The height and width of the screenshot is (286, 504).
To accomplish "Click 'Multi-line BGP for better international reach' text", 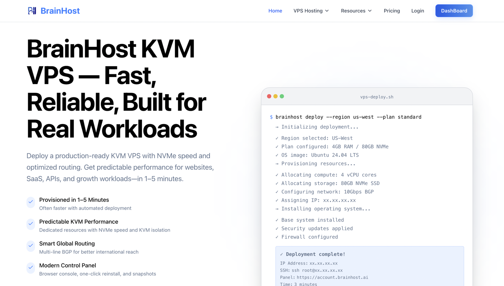I will 89,252.
